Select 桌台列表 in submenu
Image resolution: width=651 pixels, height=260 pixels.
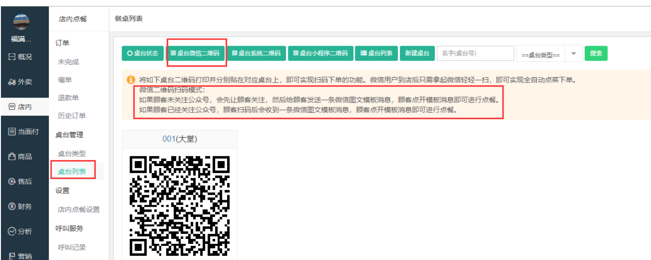(71, 172)
